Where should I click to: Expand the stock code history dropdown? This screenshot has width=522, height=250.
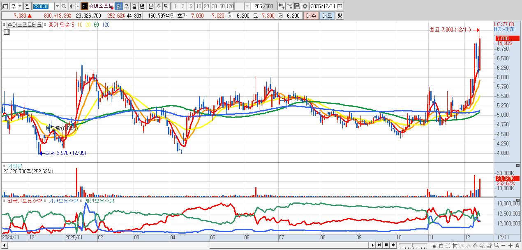coord(57,6)
